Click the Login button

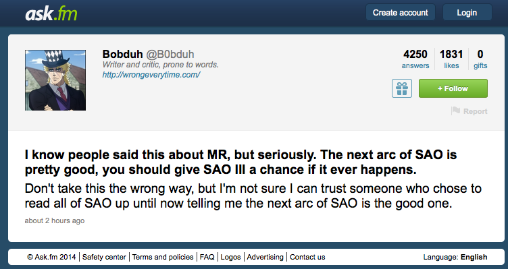(x=467, y=13)
